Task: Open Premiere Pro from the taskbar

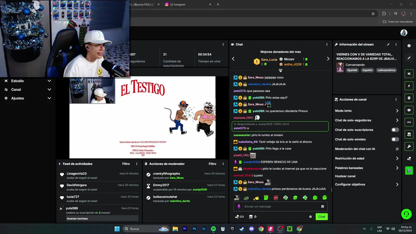Action: pos(185,229)
